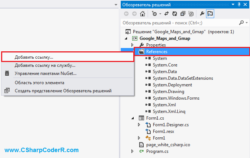Select the Form1.resx file
This screenshot has width=250, height=158.
pyautogui.click(x=164, y=131)
